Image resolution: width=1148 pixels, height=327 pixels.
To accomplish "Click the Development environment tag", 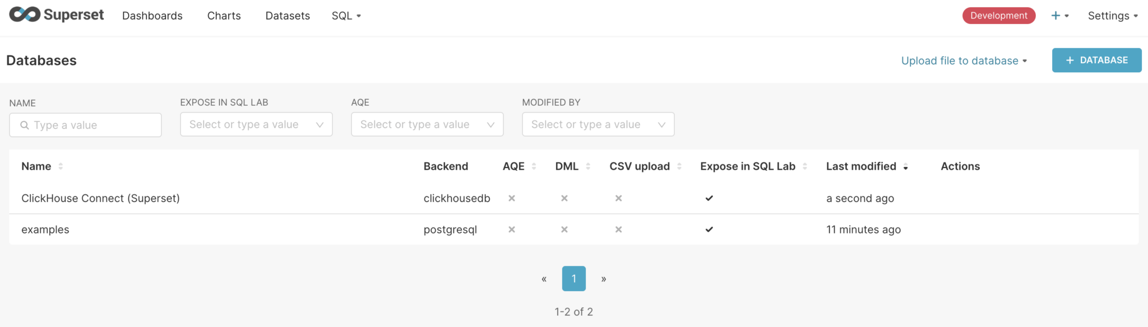I will (x=999, y=15).
